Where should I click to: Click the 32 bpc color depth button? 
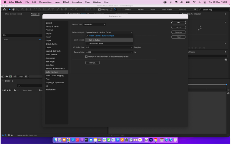(x=20, y=77)
